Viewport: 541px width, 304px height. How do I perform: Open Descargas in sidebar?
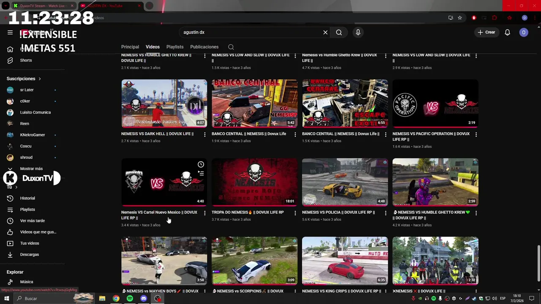pyautogui.click(x=30, y=255)
